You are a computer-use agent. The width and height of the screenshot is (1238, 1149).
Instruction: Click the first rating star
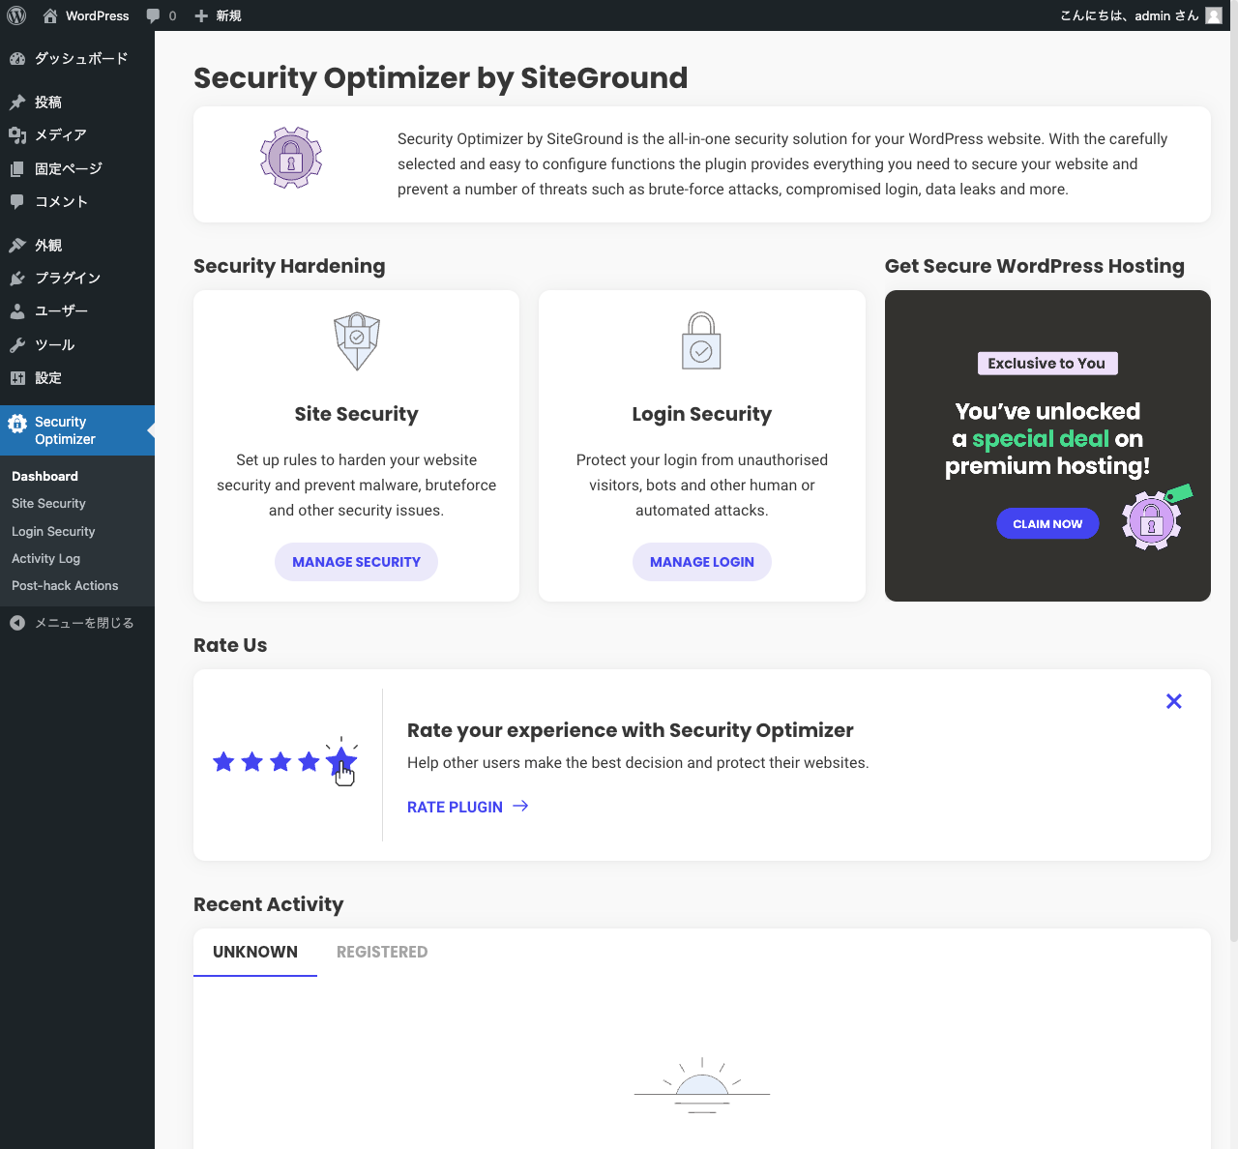pyautogui.click(x=223, y=762)
